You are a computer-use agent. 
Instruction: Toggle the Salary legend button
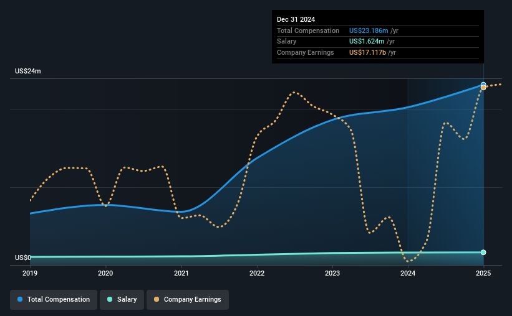click(122, 299)
